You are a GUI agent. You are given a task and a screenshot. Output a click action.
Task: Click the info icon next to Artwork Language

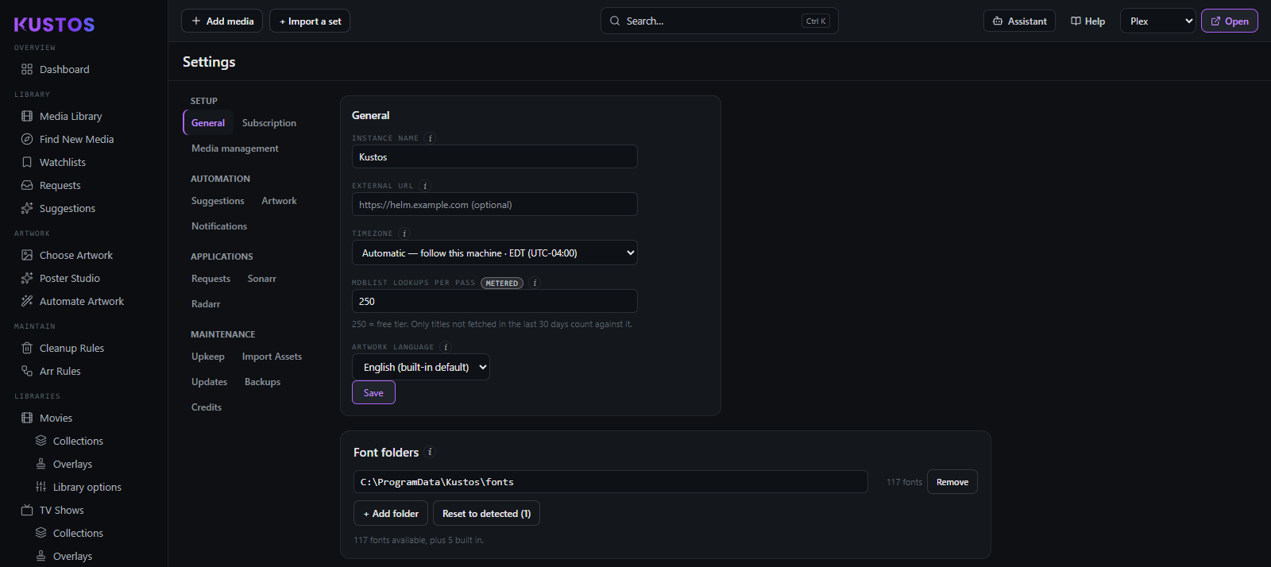pyautogui.click(x=446, y=347)
